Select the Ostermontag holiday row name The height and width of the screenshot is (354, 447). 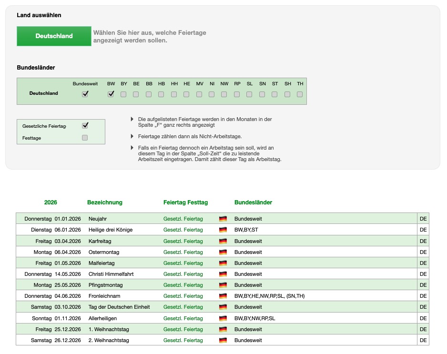104,252
